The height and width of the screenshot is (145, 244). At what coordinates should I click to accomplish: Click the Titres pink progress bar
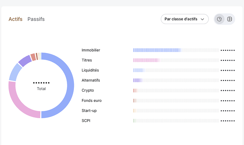point(176,60)
